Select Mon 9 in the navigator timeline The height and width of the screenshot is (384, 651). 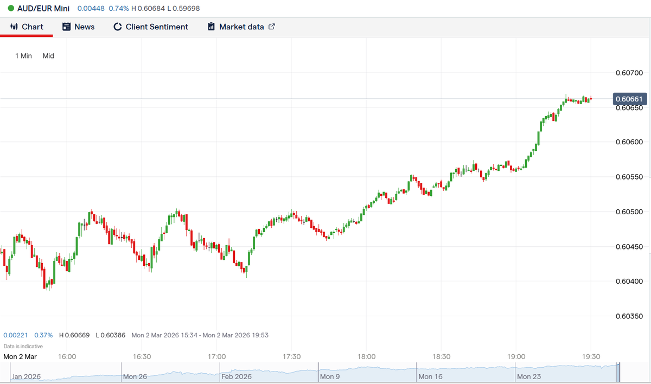click(x=329, y=376)
